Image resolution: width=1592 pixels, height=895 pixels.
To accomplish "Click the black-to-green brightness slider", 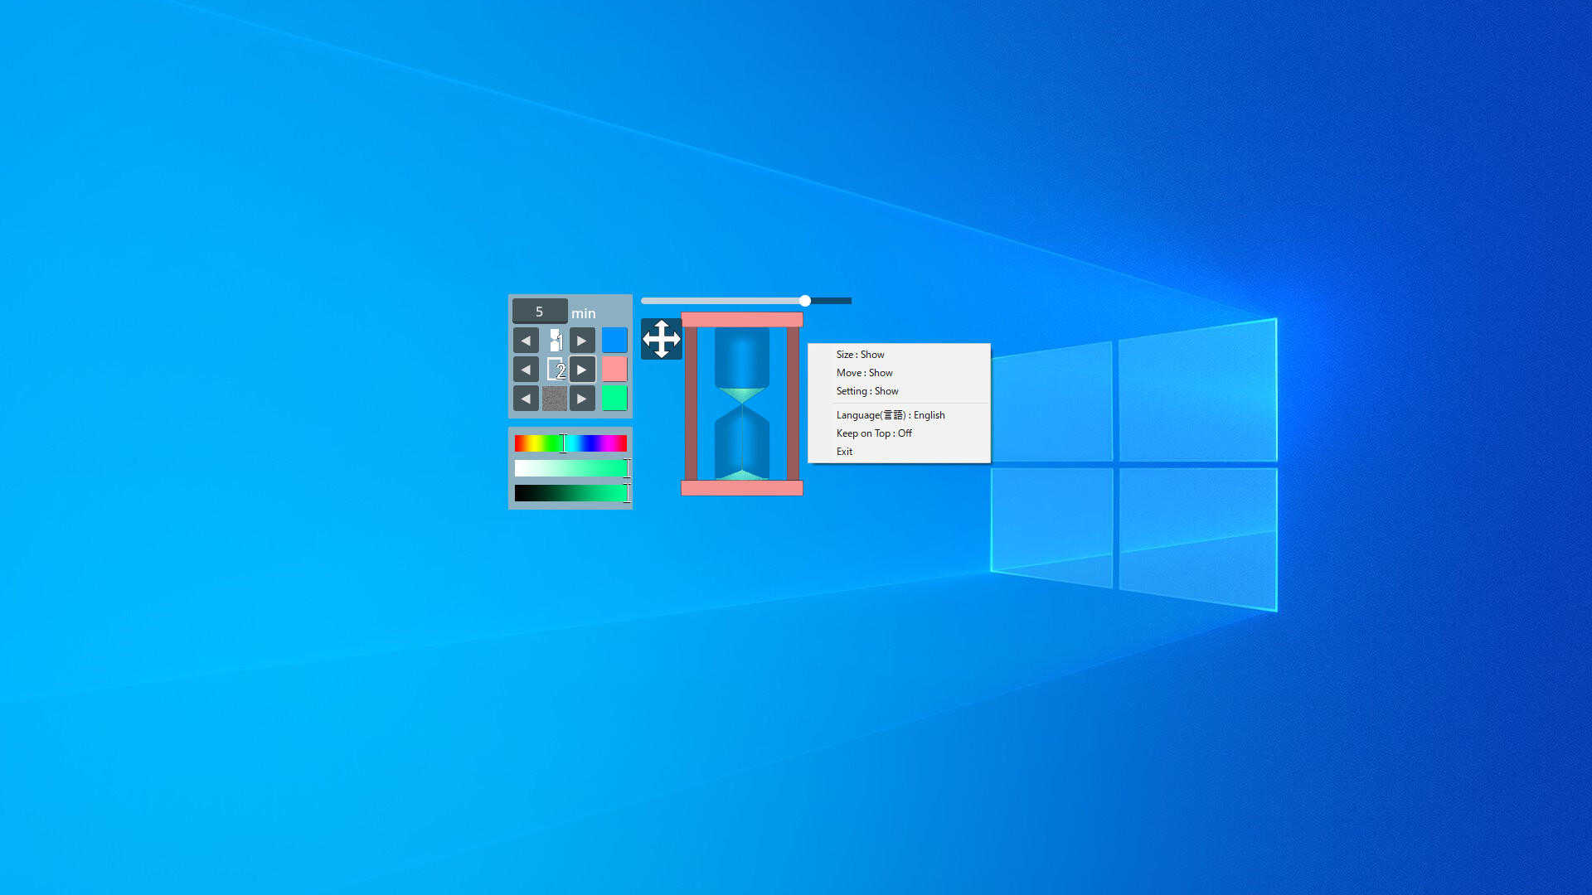I will tap(570, 493).
